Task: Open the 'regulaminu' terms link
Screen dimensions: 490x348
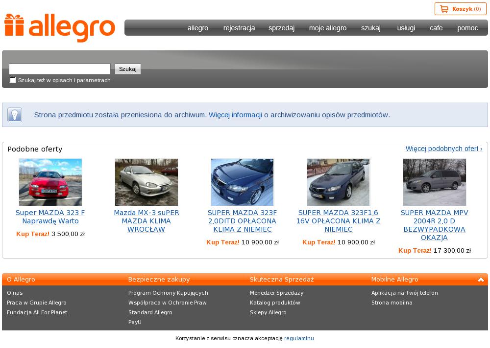Action: point(299,338)
